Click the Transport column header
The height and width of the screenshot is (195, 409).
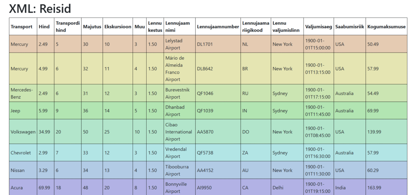click(x=22, y=27)
